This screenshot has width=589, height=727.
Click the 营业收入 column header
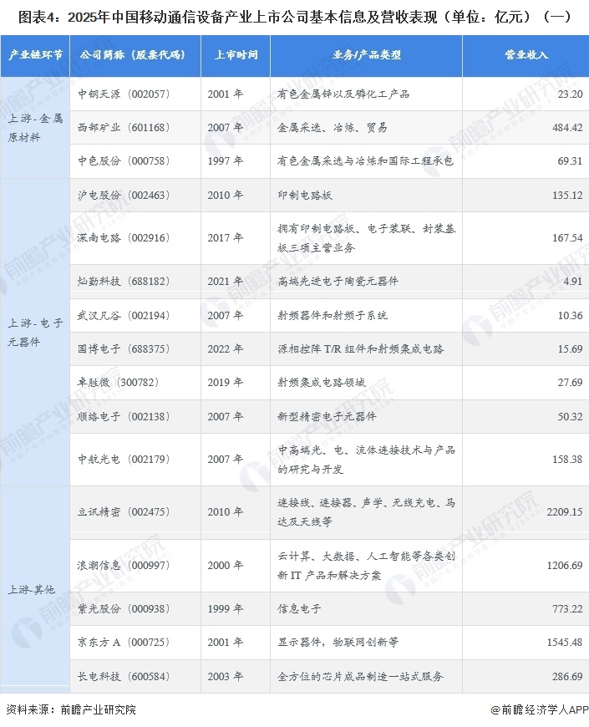point(526,55)
